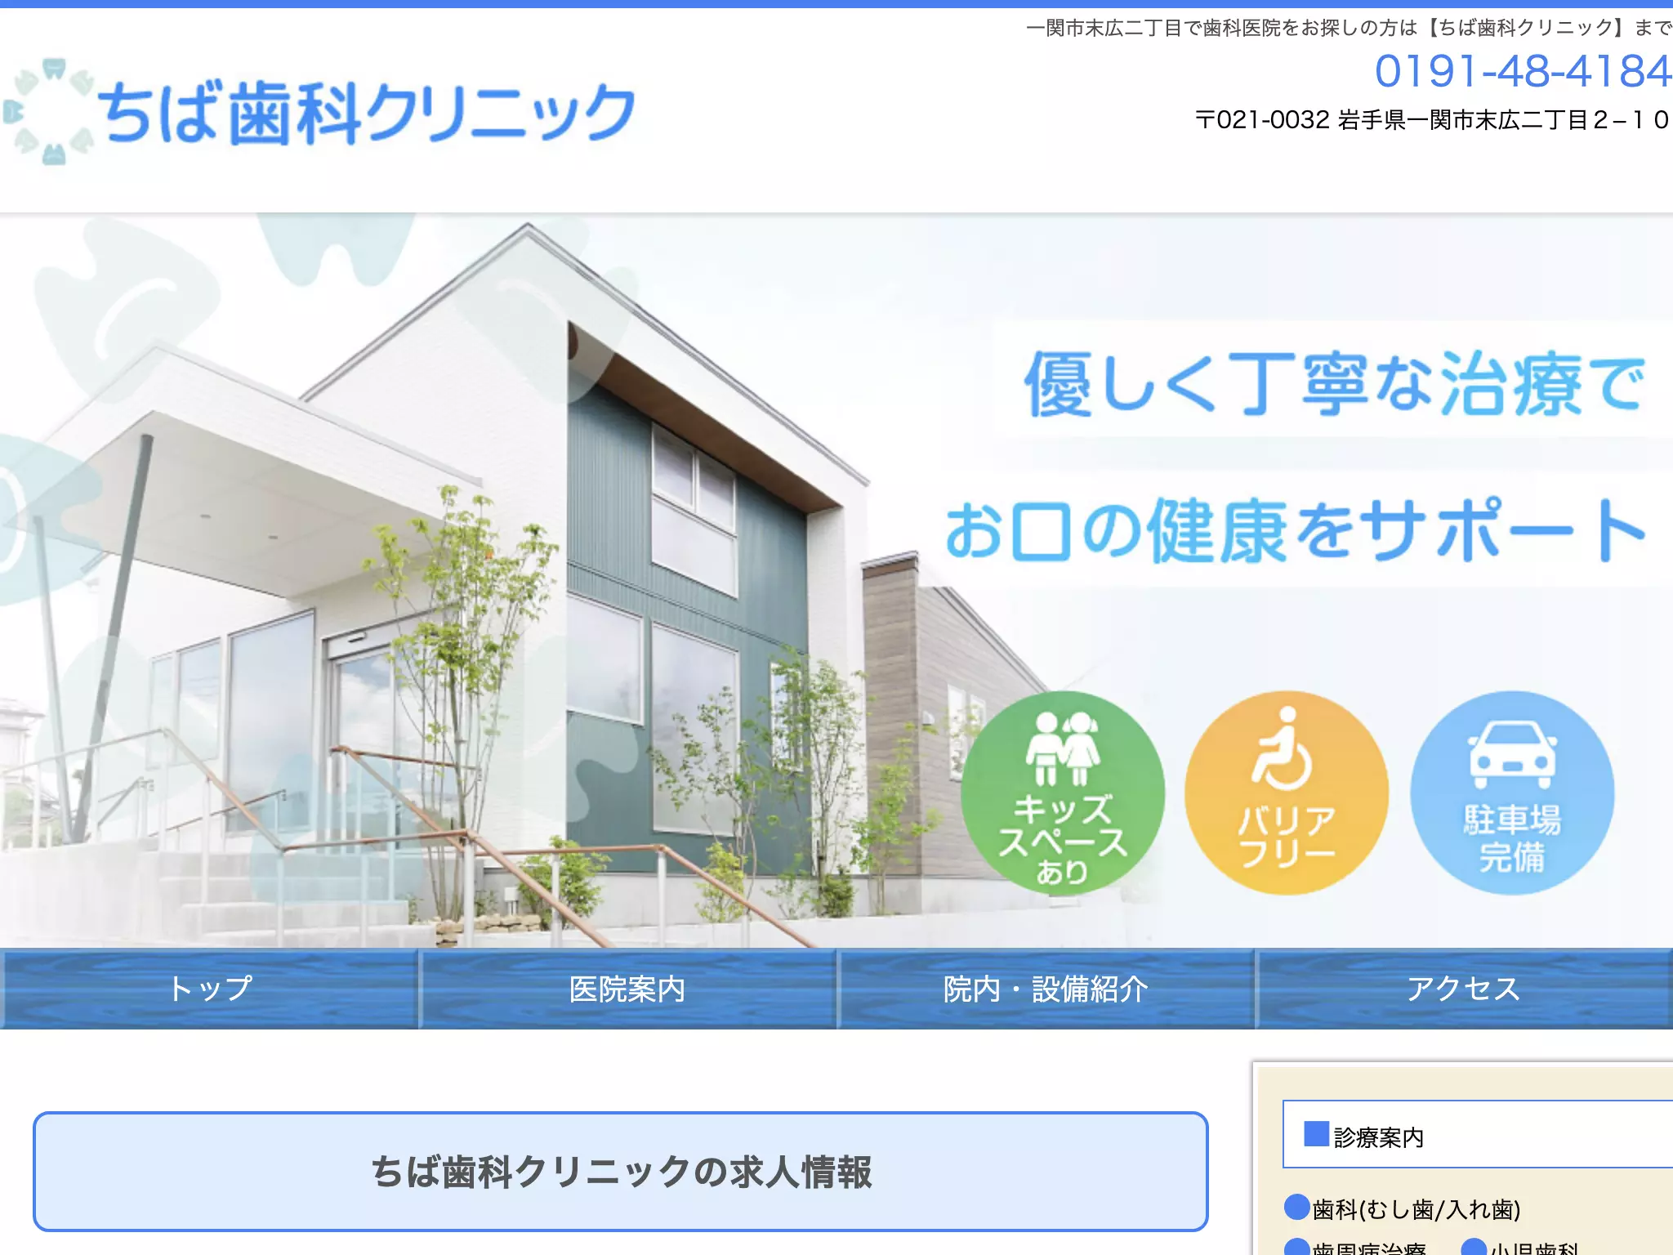Click the ちば歯科クリニック logo
1673x1255 pixels.
[320, 112]
